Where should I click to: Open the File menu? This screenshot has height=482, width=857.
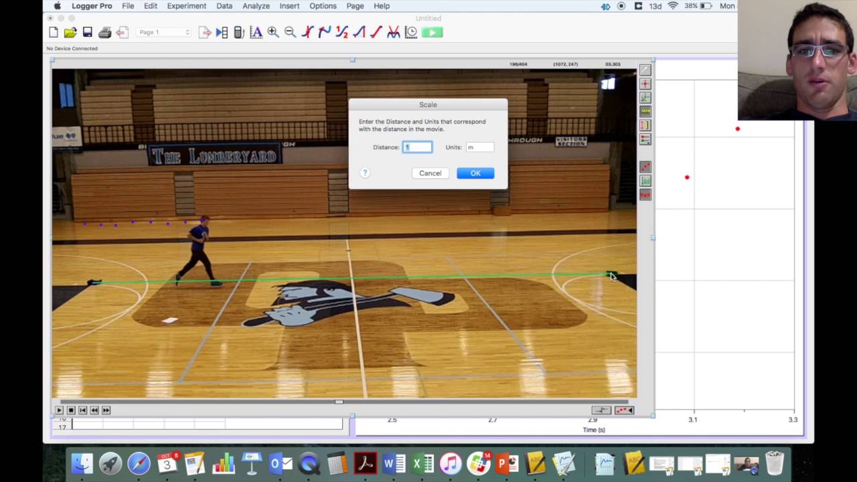point(128,6)
